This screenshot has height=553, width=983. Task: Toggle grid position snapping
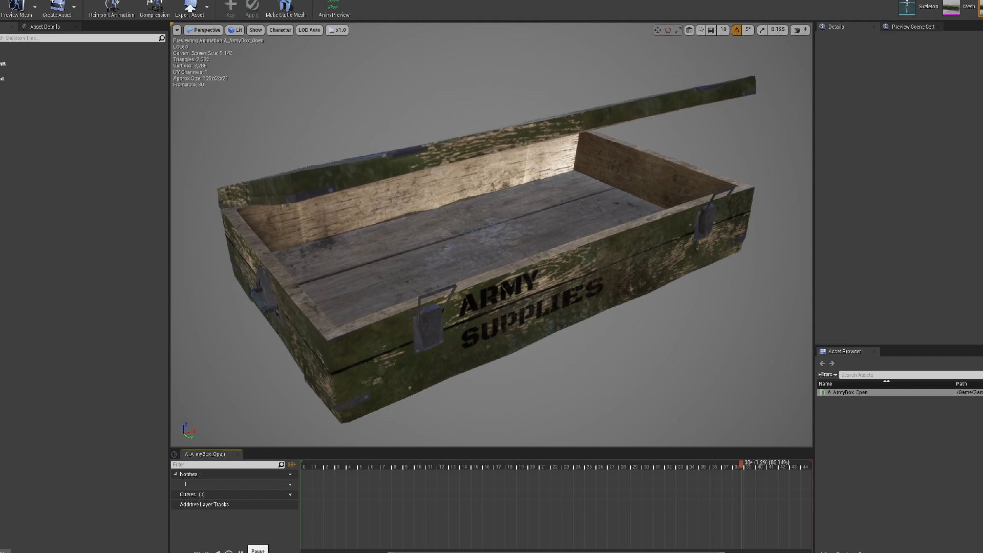[x=711, y=30]
